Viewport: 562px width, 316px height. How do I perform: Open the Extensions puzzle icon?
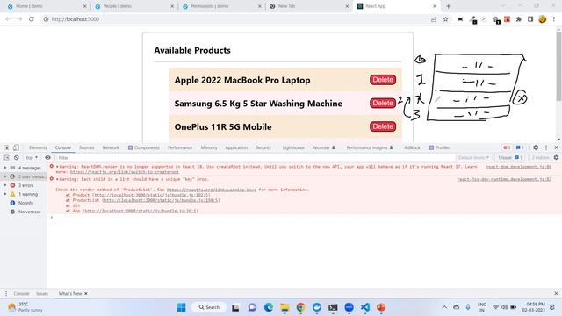pyautogui.click(x=519, y=19)
